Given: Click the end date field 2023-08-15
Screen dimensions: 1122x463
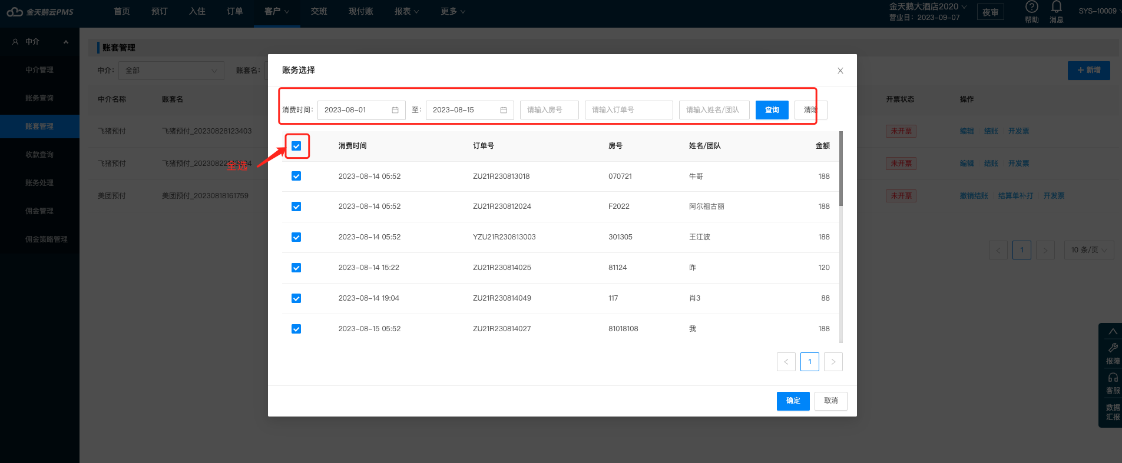Looking at the screenshot, I should pyautogui.click(x=470, y=110).
